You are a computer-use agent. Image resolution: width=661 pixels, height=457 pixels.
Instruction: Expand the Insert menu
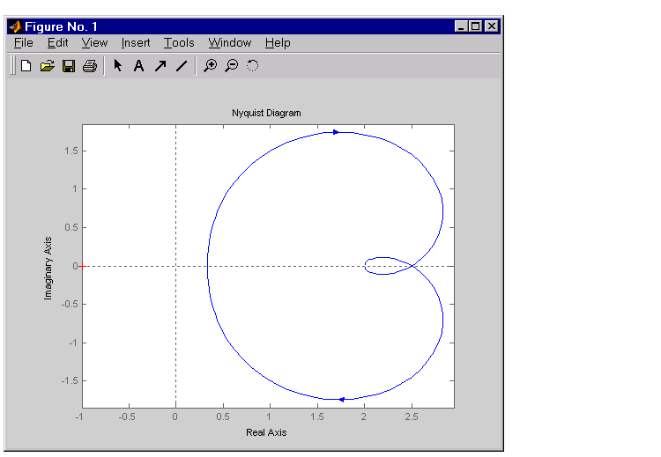click(136, 42)
